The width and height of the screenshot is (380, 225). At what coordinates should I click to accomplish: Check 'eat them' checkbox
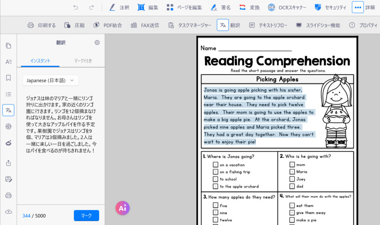[292, 205]
